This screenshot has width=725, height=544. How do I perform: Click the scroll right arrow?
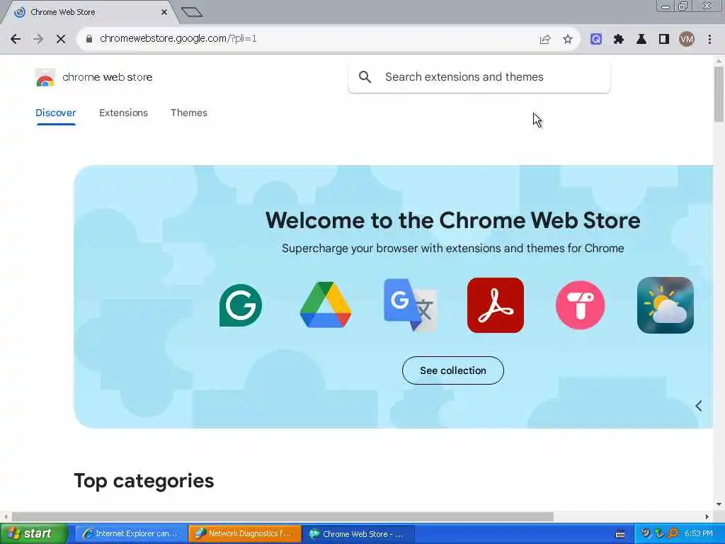(707, 516)
